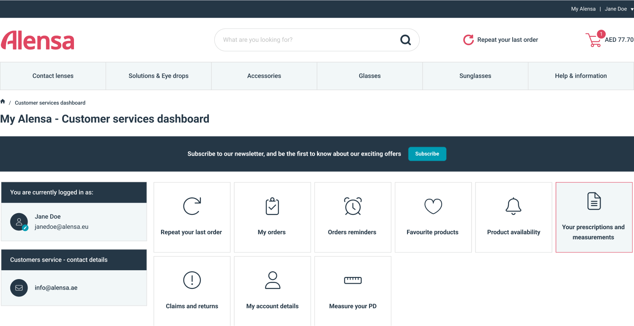Click the envelope icon beside info@alensa.ae
Screen dimensions: 634x326
pyautogui.click(x=19, y=288)
